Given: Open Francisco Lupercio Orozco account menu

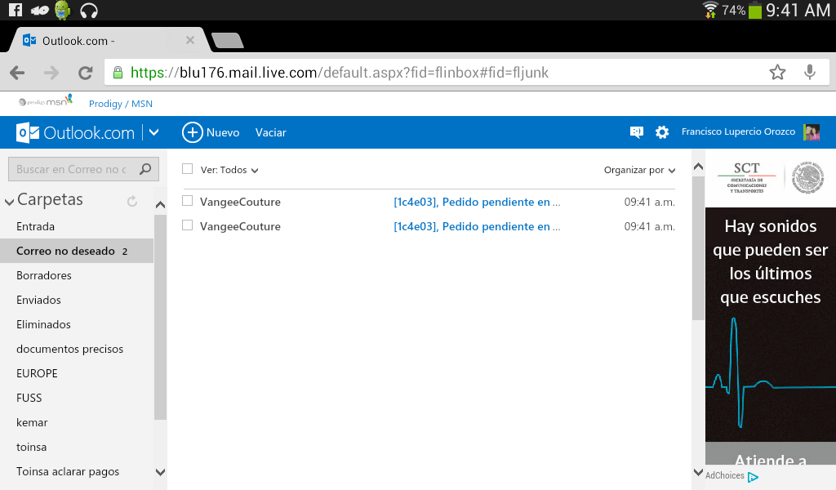Looking at the screenshot, I should click(738, 131).
